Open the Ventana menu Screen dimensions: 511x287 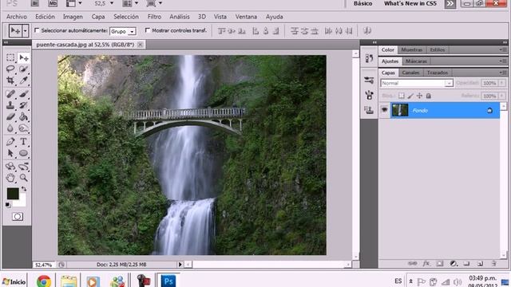[x=246, y=17]
